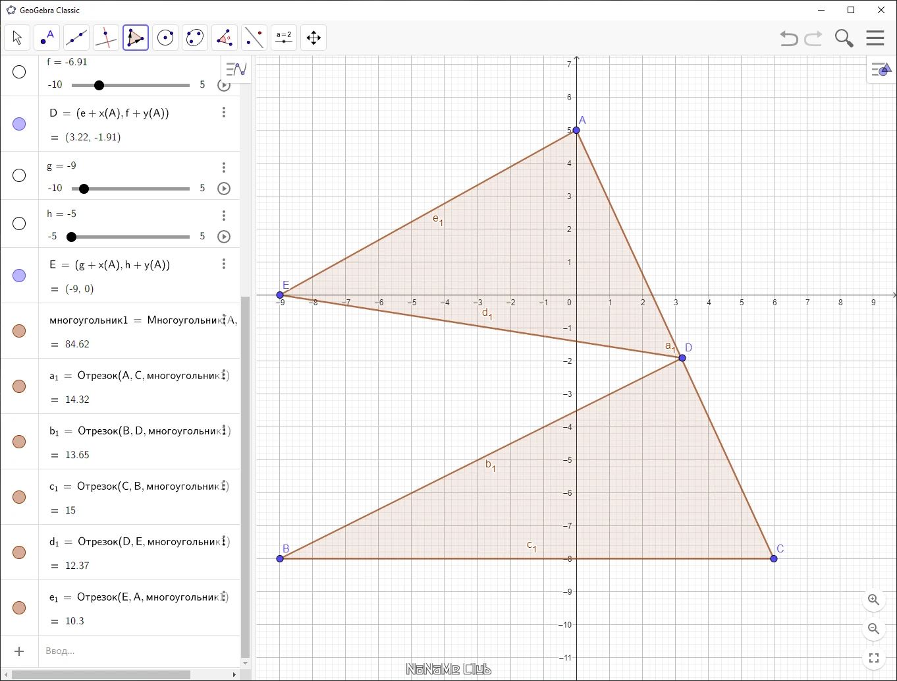Play animation of slider g

224,189
